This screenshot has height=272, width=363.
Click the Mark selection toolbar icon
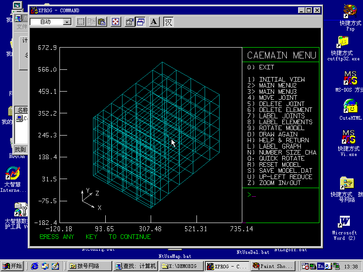[x=81, y=21]
